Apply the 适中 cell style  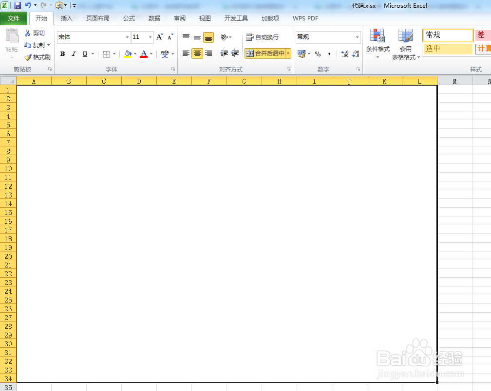point(448,49)
